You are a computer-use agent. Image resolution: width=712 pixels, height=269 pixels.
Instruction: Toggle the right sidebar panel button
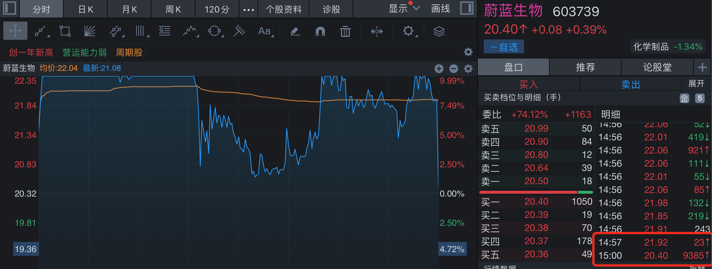click(467, 8)
